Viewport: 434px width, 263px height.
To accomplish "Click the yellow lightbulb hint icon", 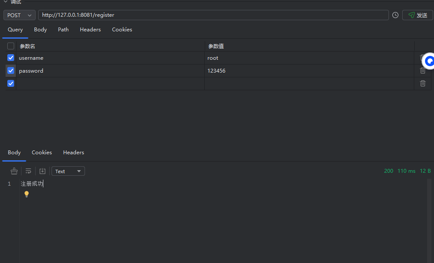I will click(x=27, y=194).
